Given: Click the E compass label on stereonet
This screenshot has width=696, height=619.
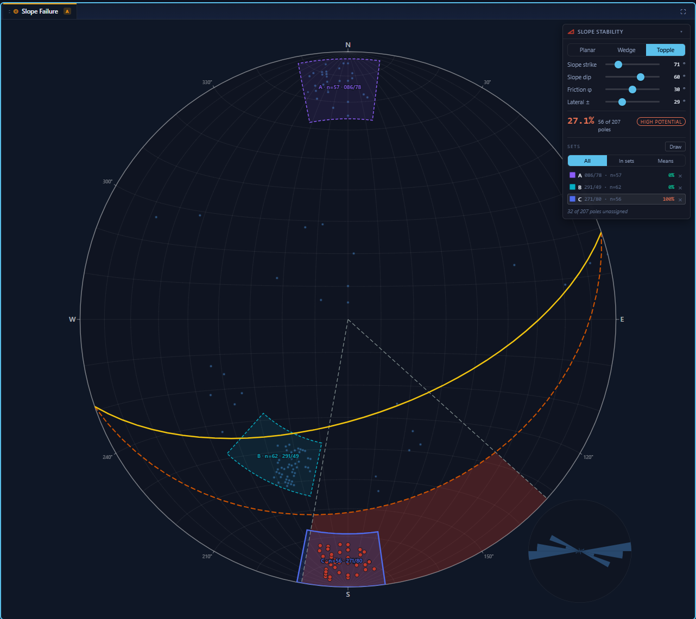Looking at the screenshot, I should [622, 320].
